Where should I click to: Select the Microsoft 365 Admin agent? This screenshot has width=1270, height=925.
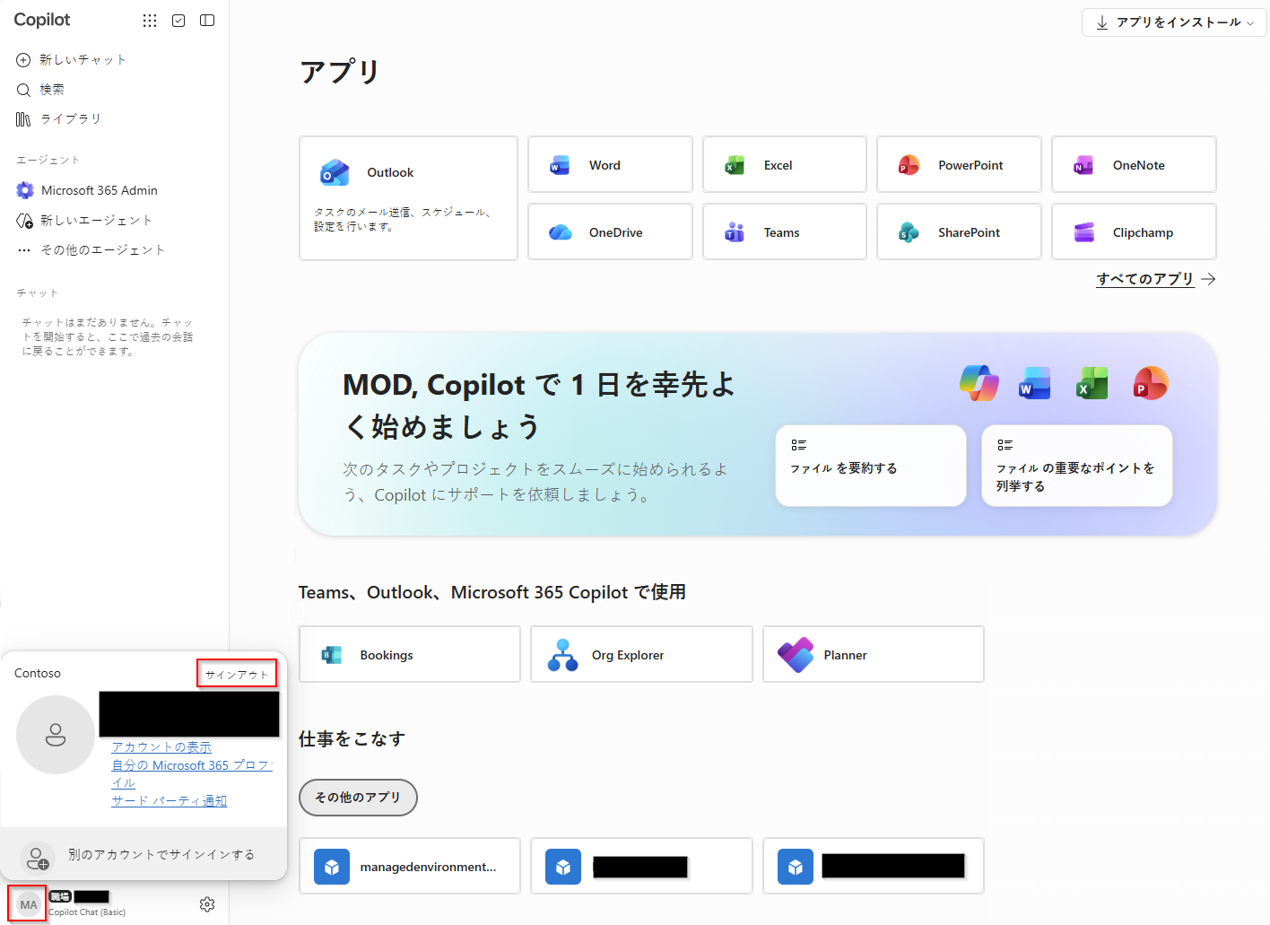88,190
